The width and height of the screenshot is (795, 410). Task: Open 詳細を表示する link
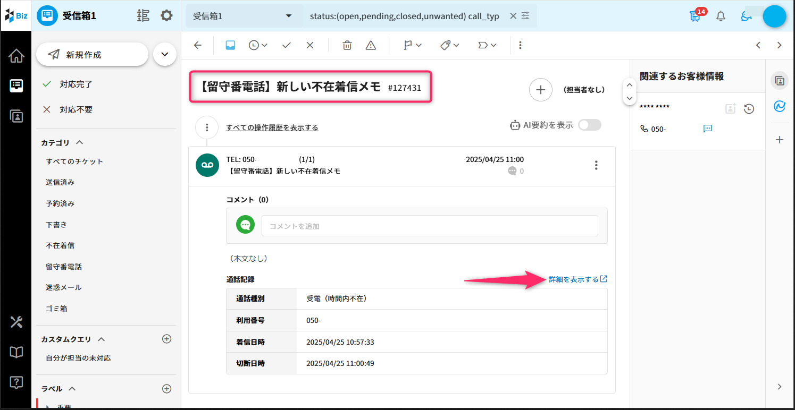[x=578, y=279]
